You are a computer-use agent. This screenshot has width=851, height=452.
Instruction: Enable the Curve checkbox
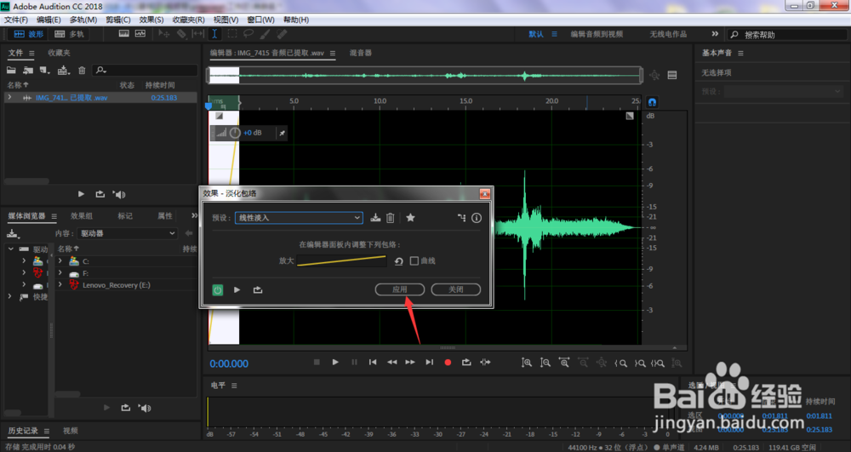click(414, 261)
